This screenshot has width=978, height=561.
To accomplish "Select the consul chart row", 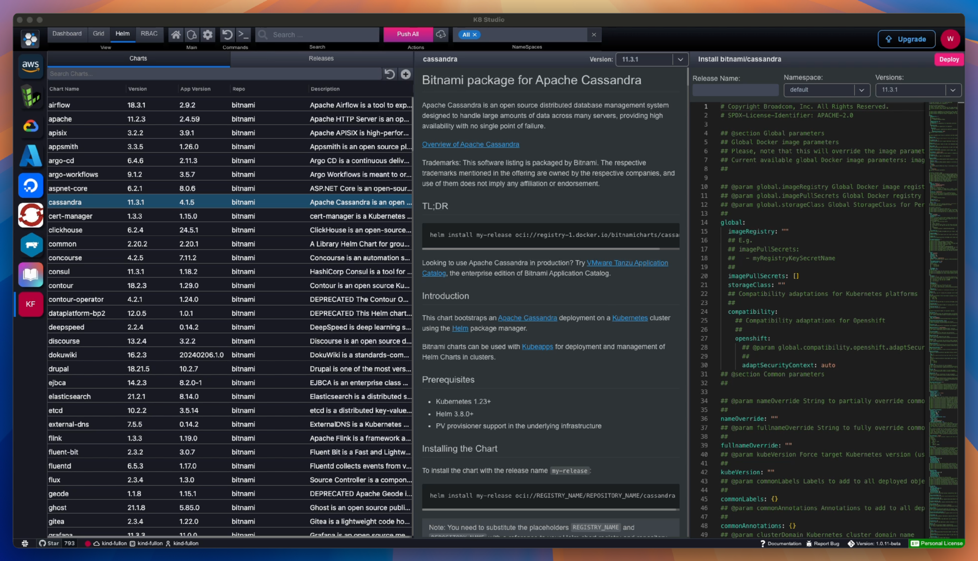I will pos(230,272).
